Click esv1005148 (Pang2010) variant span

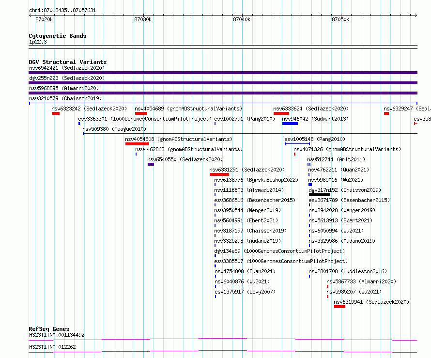tap(297, 144)
